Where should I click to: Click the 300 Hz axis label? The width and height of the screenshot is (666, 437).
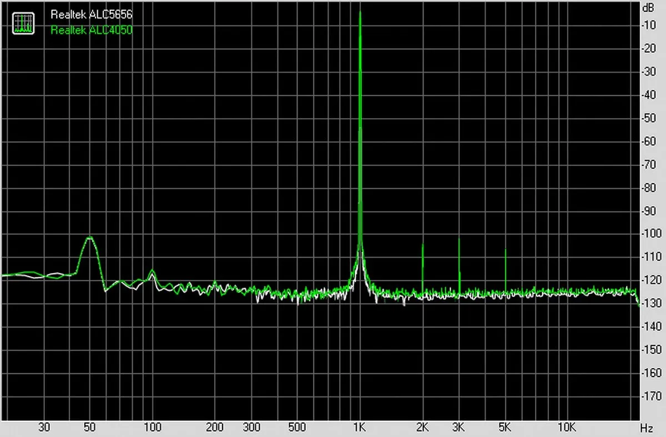[251, 428]
